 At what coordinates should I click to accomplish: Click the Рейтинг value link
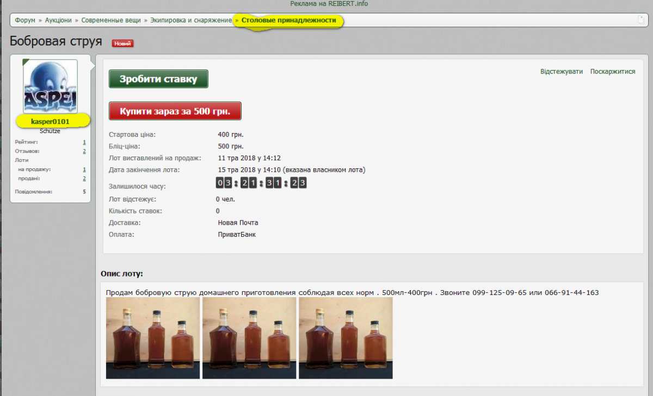[84, 142]
